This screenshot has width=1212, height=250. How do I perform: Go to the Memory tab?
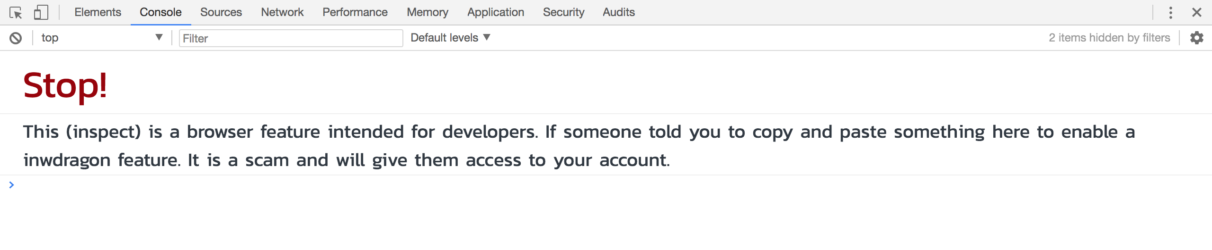tap(427, 12)
